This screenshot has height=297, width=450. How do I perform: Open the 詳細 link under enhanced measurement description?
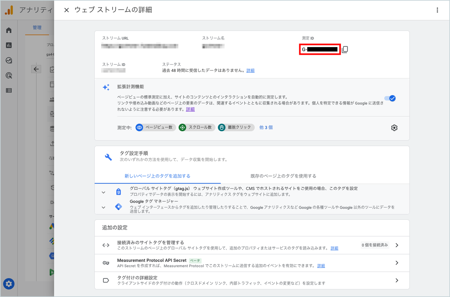point(190,109)
